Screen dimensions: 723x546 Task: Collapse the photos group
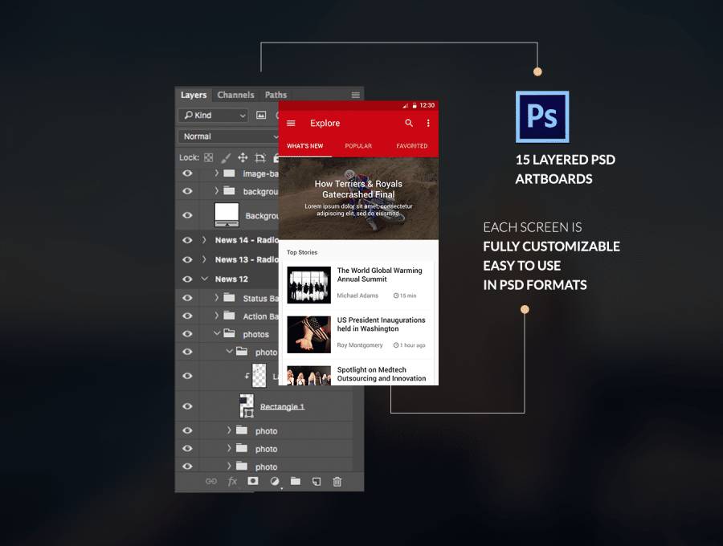[x=217, y=332]
